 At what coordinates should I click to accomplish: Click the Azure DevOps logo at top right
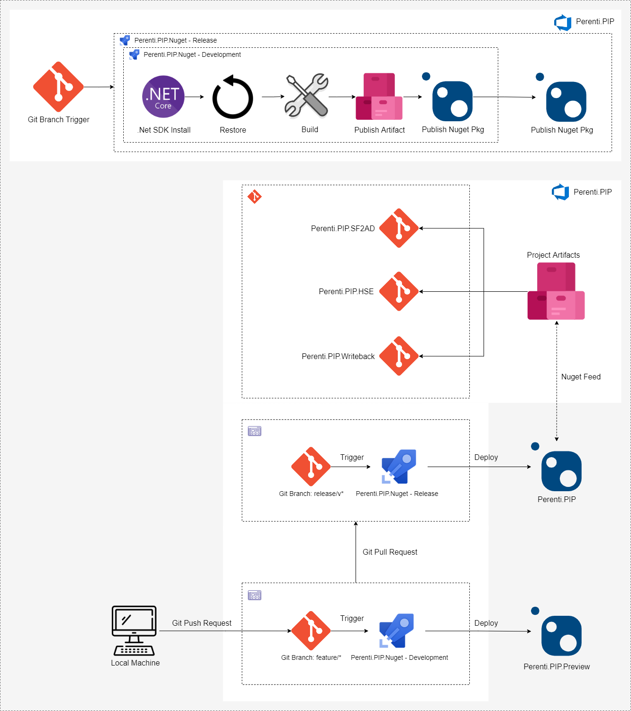tap(563, 22)
